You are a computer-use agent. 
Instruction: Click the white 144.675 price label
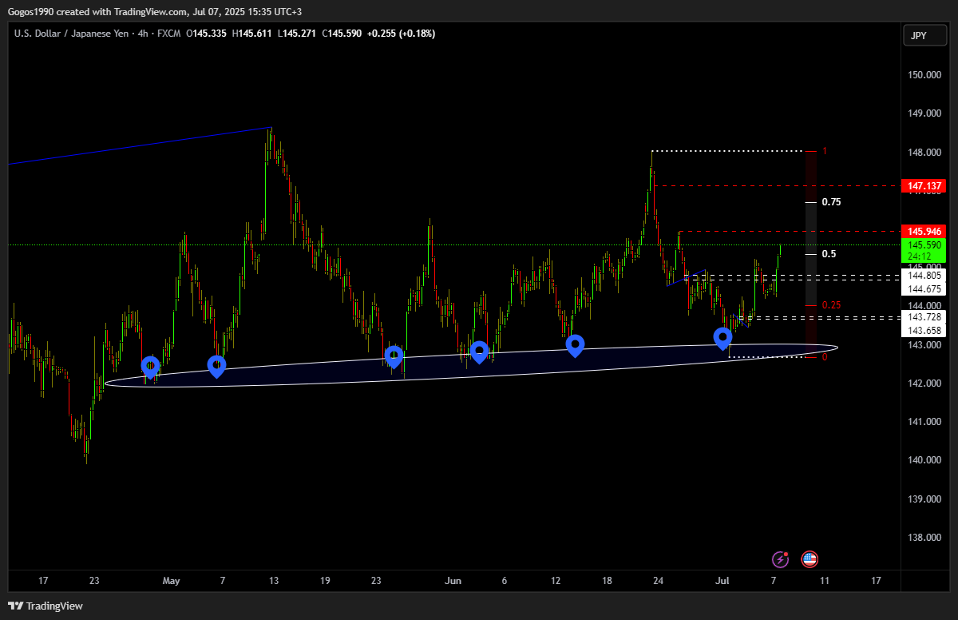tap(924, 288)
